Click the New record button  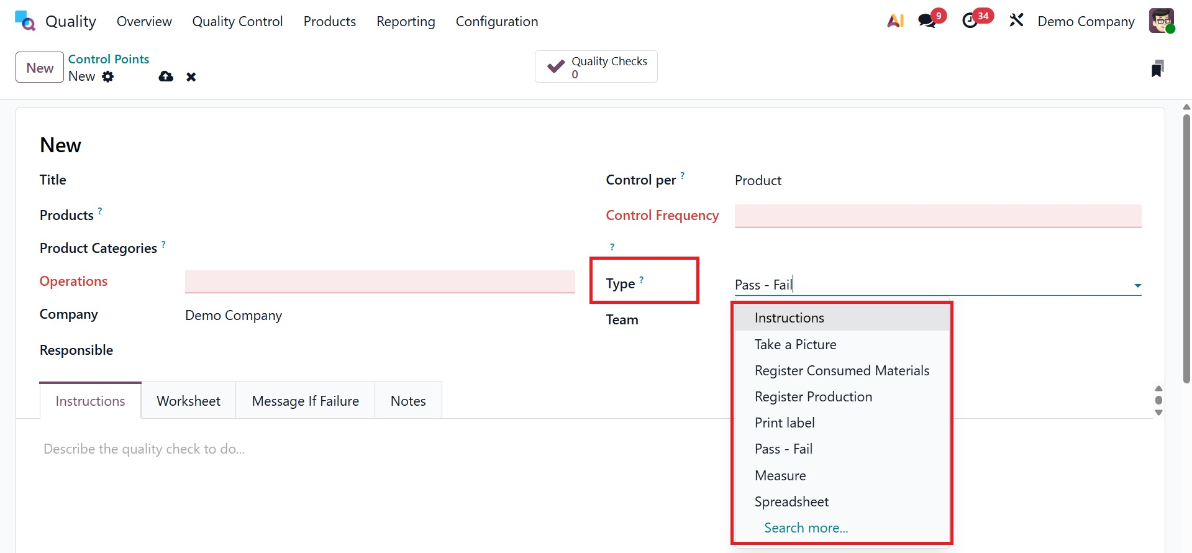pyautogui.click(x=40, y=68)
